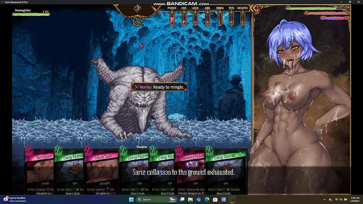Click the green ST stamina bar
363x204 pixels.
point(318,8)
